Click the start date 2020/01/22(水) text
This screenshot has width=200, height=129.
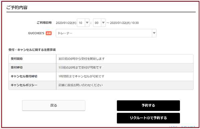point(66,23)
